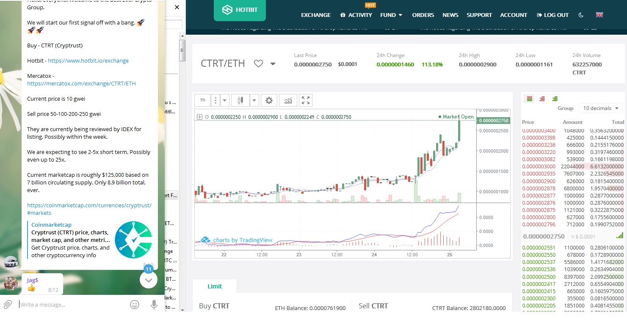Open the 10 decimals group dropdown
This screenshot has width=627, height=324.
point(601,108)
